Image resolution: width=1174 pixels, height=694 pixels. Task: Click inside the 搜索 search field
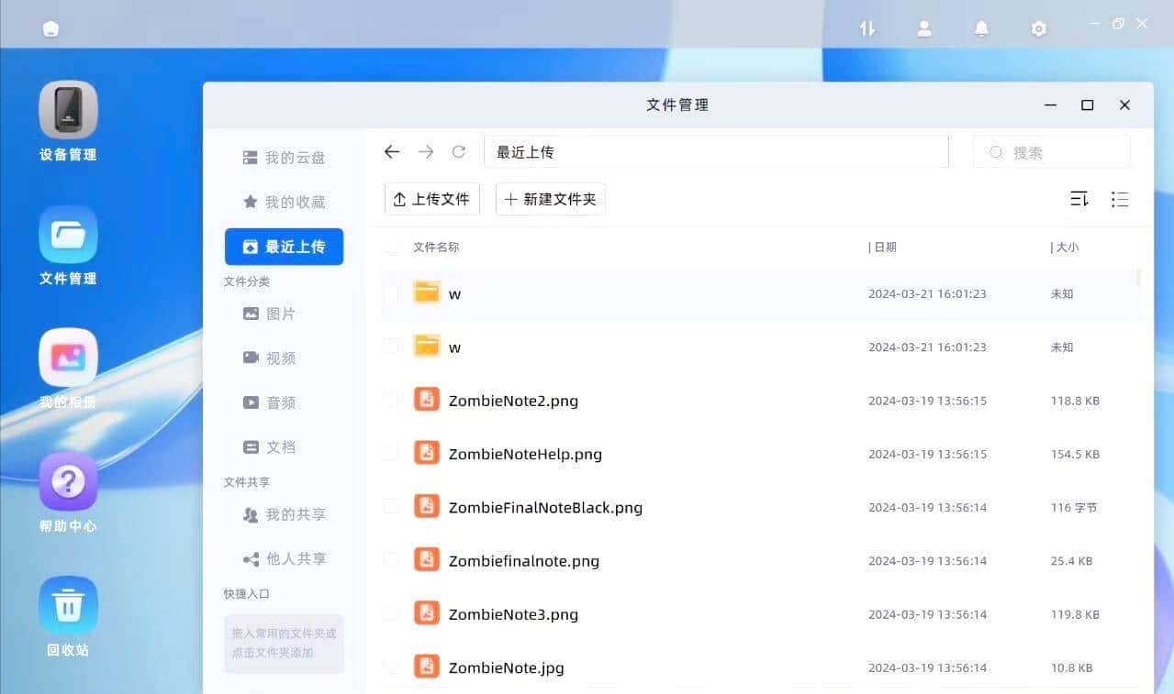(1051, 151)
